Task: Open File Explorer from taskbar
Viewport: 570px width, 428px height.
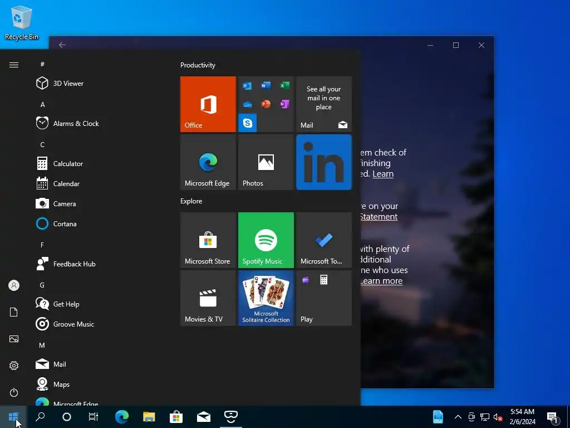Action: (149, 417)
